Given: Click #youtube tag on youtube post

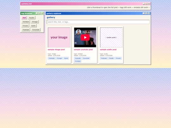Looking at the screenshot, I should 86,58.
